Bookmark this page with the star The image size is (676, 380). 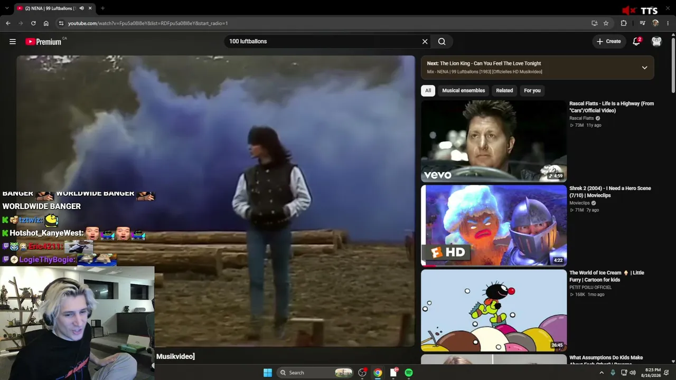pos(606,23)
